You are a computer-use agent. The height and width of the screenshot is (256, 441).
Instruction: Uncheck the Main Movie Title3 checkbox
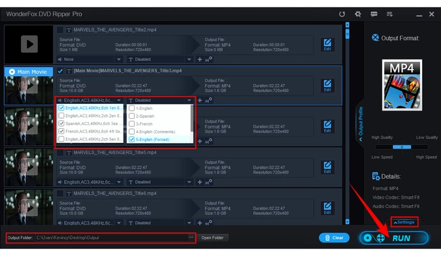click(60, 70)
